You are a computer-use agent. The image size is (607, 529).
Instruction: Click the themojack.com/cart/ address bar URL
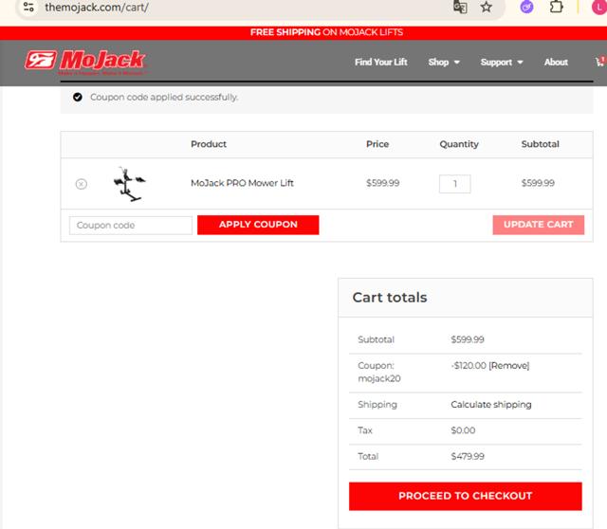point(97,7)
